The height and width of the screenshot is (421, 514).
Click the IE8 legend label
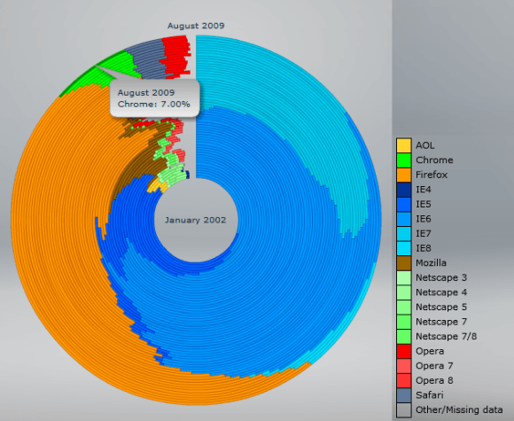(424, 248)
